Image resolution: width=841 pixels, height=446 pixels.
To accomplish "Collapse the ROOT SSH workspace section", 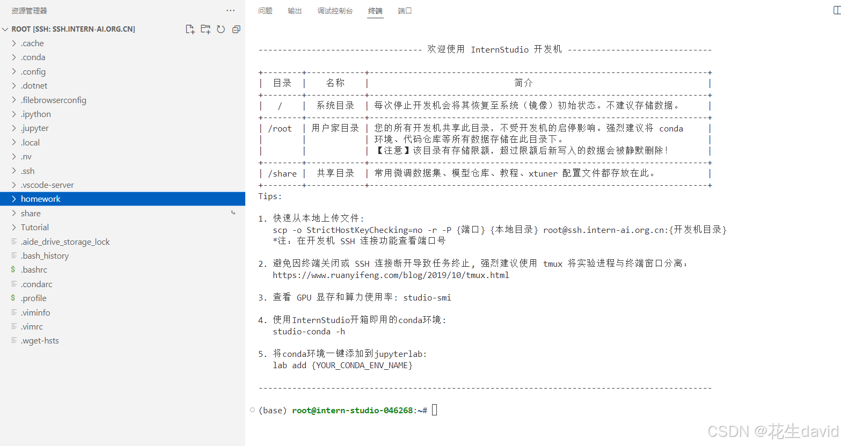I will (5, 29).
